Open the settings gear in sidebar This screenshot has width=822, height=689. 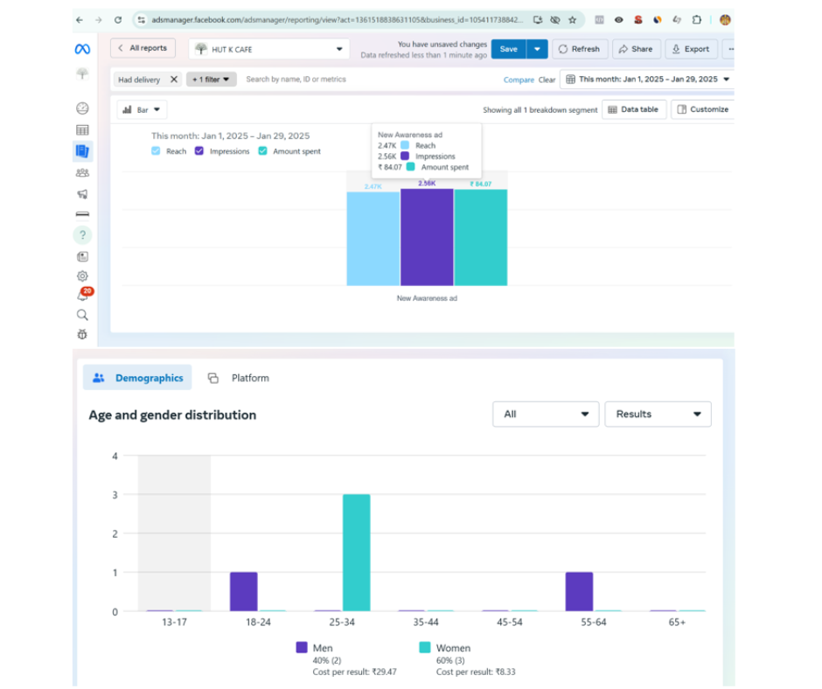[82, 276]
